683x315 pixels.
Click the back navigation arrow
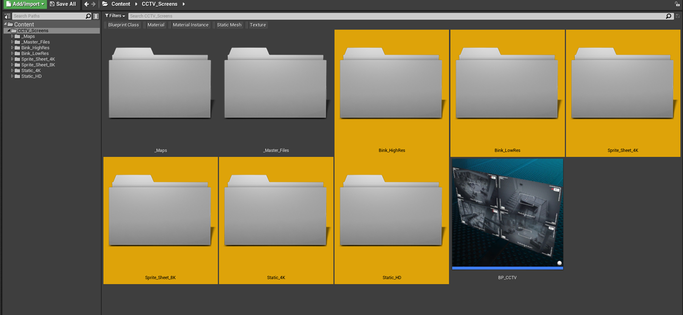click(86, 4)
